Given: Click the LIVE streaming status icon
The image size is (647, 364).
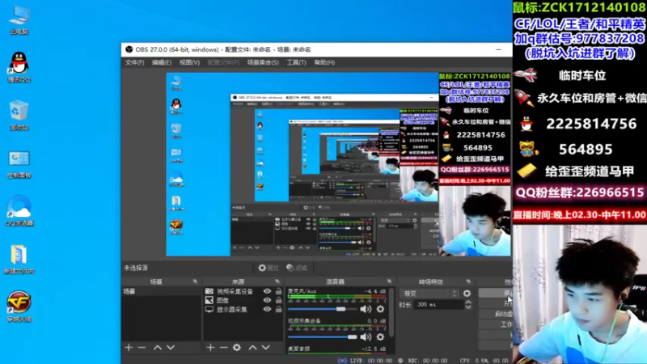Looking at the screenshot, I should pos(342,360).
